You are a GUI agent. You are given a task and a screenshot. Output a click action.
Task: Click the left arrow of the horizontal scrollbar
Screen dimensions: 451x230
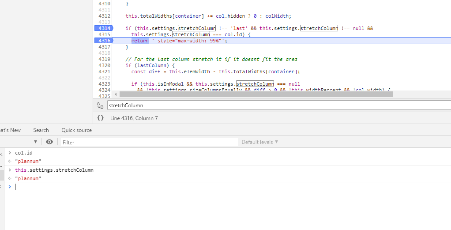[x=116, y=94]
